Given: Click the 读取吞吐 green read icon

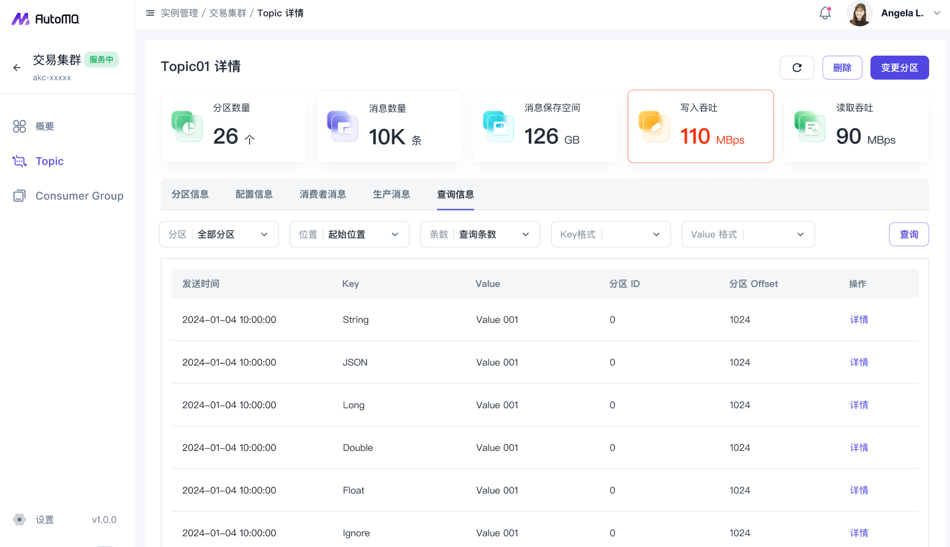Looking at the screenshot, I should tap(810, 126).
